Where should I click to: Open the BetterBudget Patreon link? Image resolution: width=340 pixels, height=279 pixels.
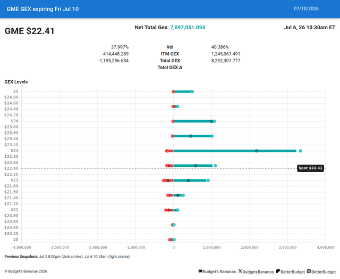[x=293, y=272]
